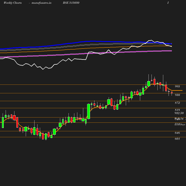This screenshot has width=186, height=186.
Task: Click the 'BSE 515030' ticker text
Action: coord(71,3)
